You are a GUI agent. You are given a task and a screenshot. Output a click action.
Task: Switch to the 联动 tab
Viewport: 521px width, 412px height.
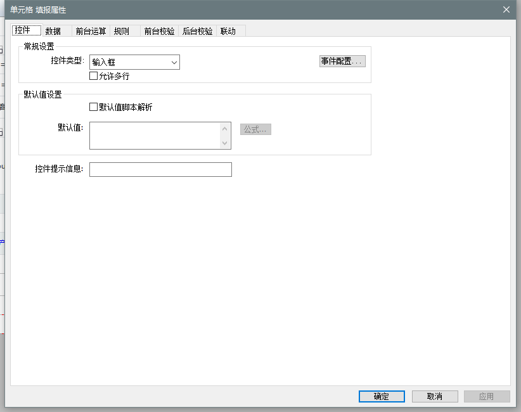(228, 31)
